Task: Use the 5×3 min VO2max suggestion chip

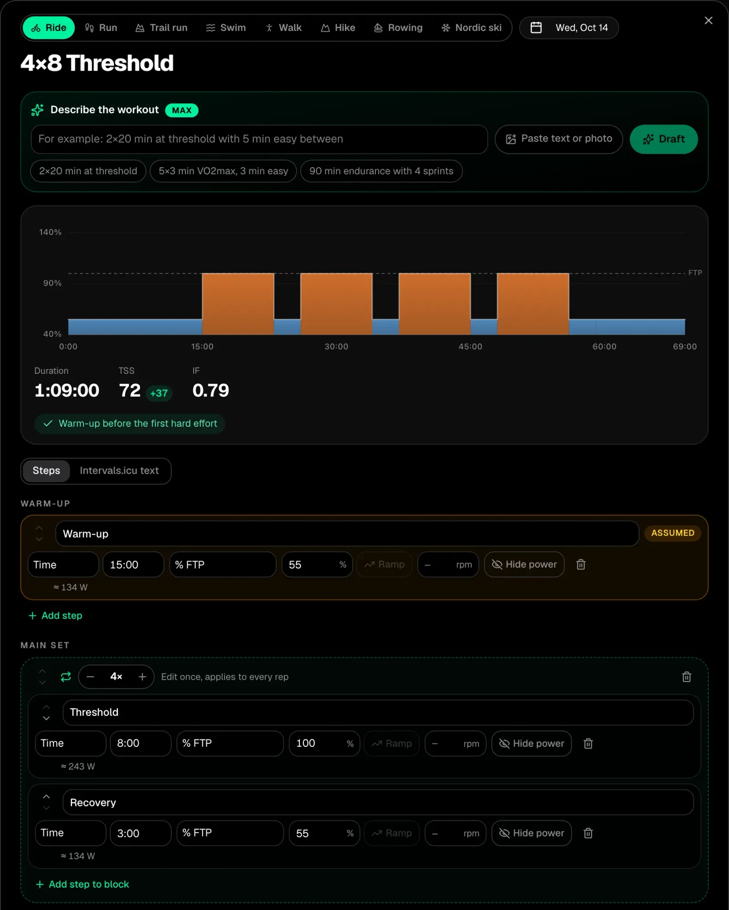Action: click(223, 171)
